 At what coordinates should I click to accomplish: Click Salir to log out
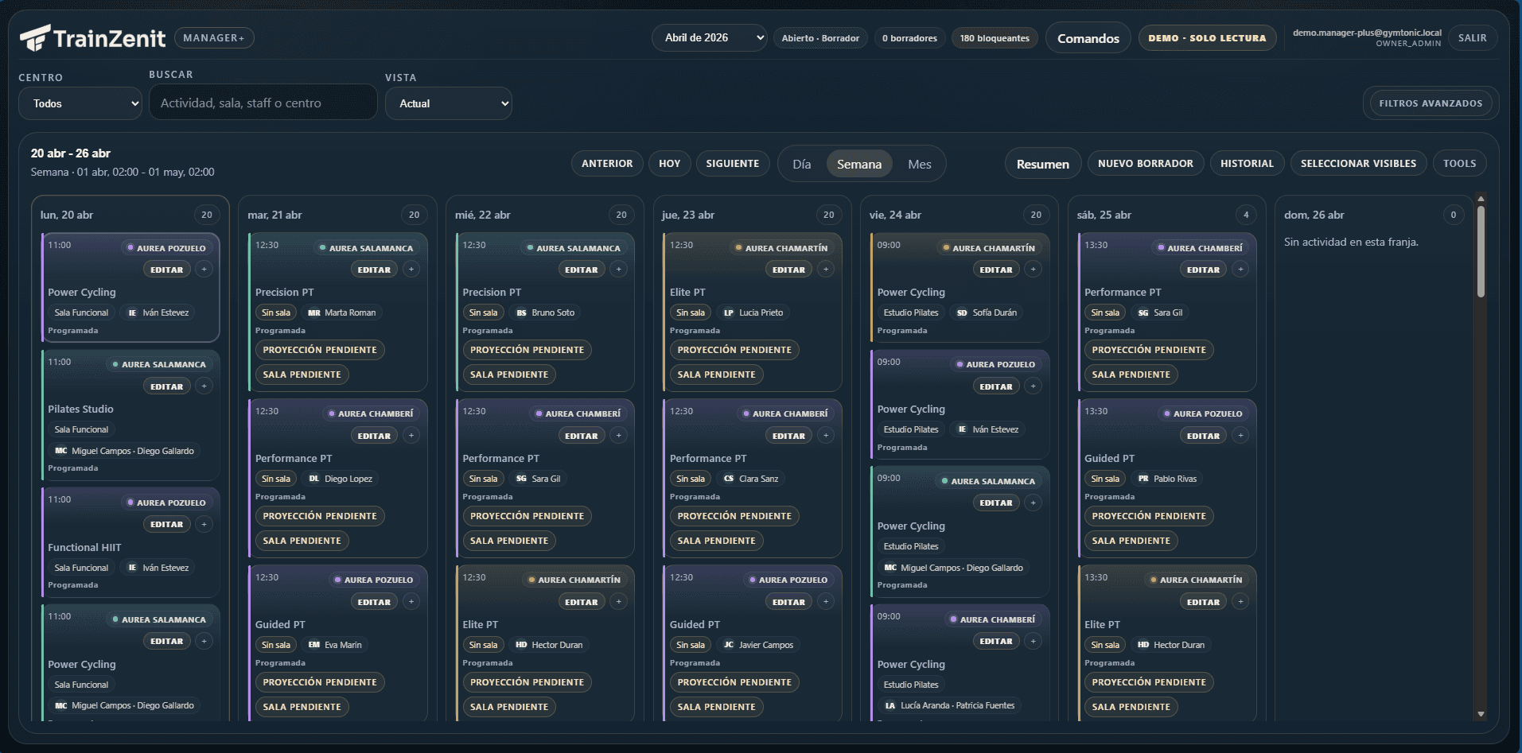click(x=1472, y=38)
